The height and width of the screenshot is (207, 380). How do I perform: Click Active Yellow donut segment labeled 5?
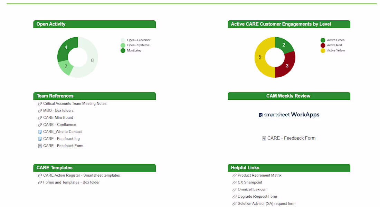point(259,57)
